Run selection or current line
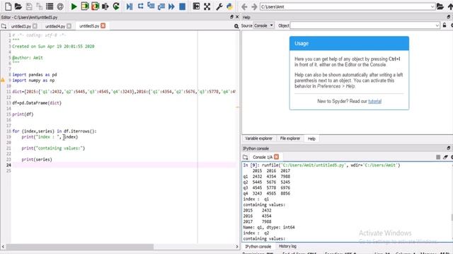Image resolution: width=453 pixels, height=254 pixels. [x=105, y=6]
